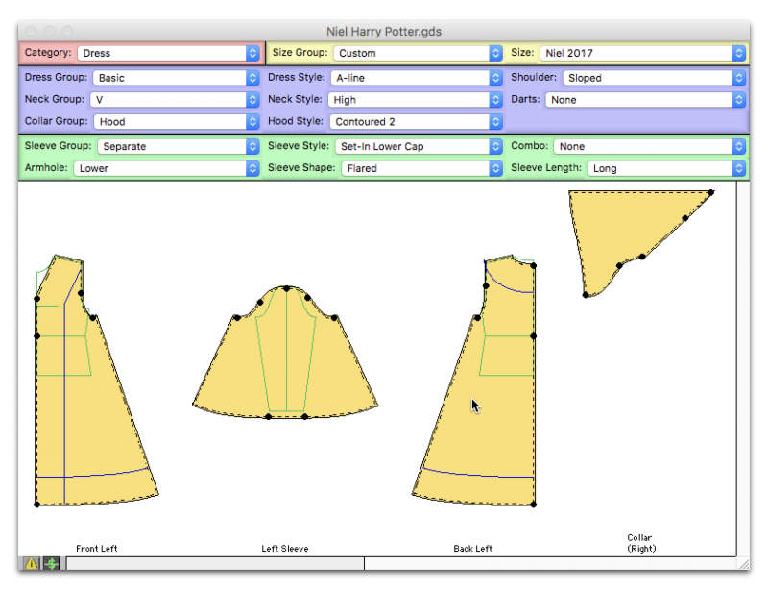Open the Size dropdown showing Niel 2017
The height and width of the screenshot is (591, 768).
tap(642, 53)
